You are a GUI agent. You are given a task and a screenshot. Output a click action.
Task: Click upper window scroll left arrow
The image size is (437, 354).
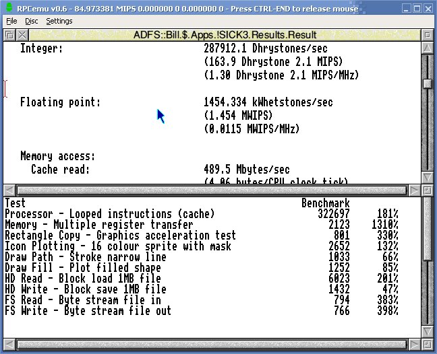[x=9, y=190]
